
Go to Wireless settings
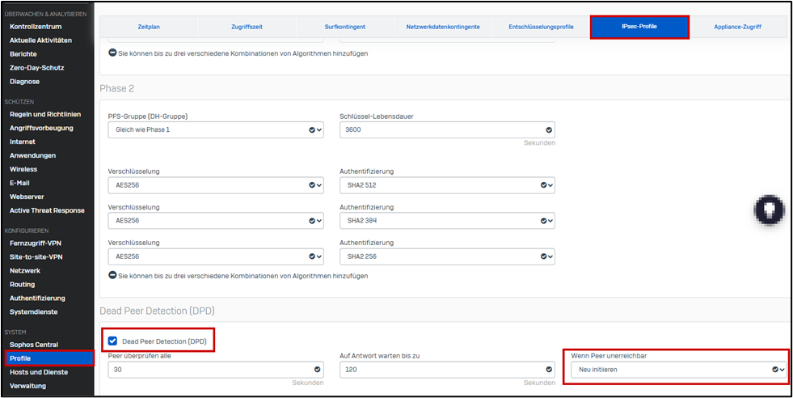click(x=23, y=169)
